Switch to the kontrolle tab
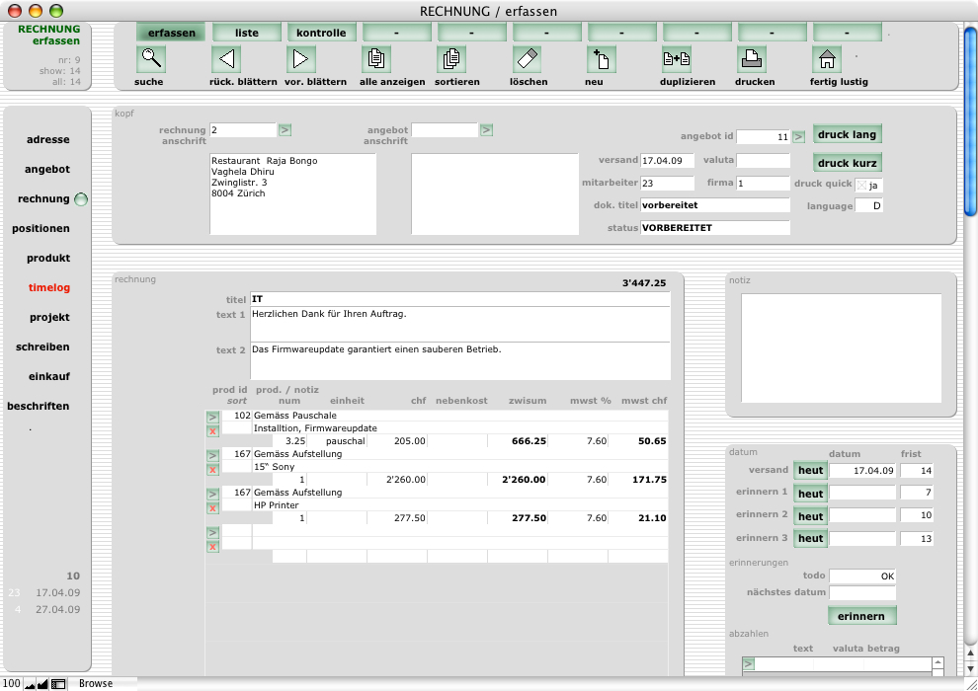Screen dimensions: 978x691 322,33
